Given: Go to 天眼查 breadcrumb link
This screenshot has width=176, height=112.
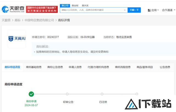Looking at the screenshot, I should 6,20.
